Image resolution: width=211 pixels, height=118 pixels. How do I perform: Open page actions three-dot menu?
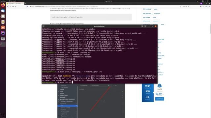184,7
